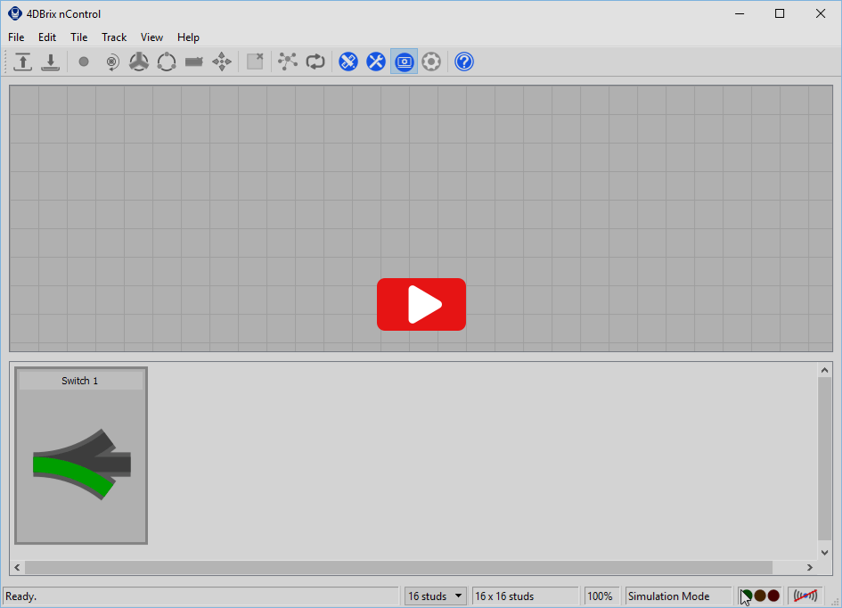
Task: Toggle the crossed-out wireless connection indicator
Action: (x=805, y=596)
